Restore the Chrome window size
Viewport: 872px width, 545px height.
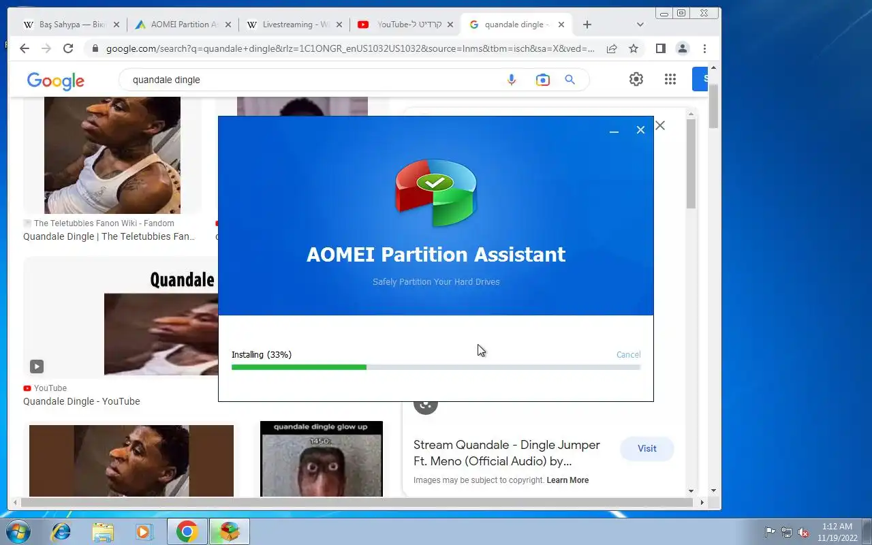point(681,13)
